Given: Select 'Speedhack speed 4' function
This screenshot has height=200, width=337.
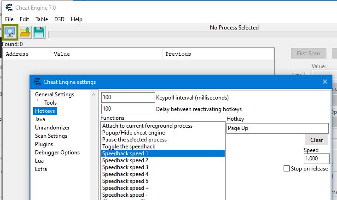Looking at the screenshot, I should point(163,174).
